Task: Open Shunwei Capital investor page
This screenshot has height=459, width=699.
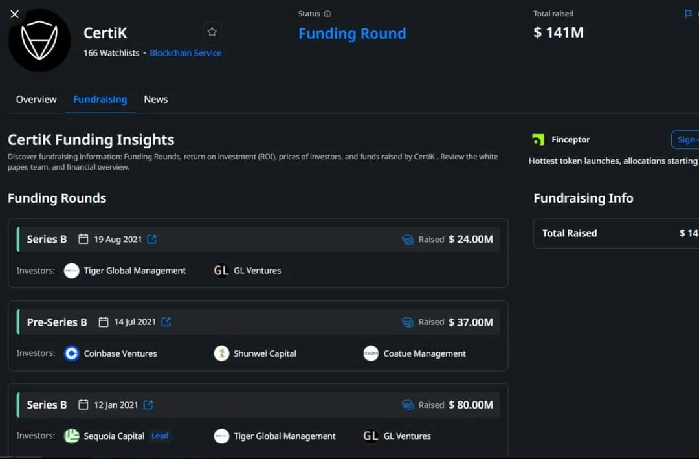Action: [x=265, y=353]
